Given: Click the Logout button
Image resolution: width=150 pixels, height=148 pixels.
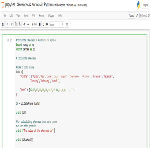Looking at the screenshot, I should 146,5.
